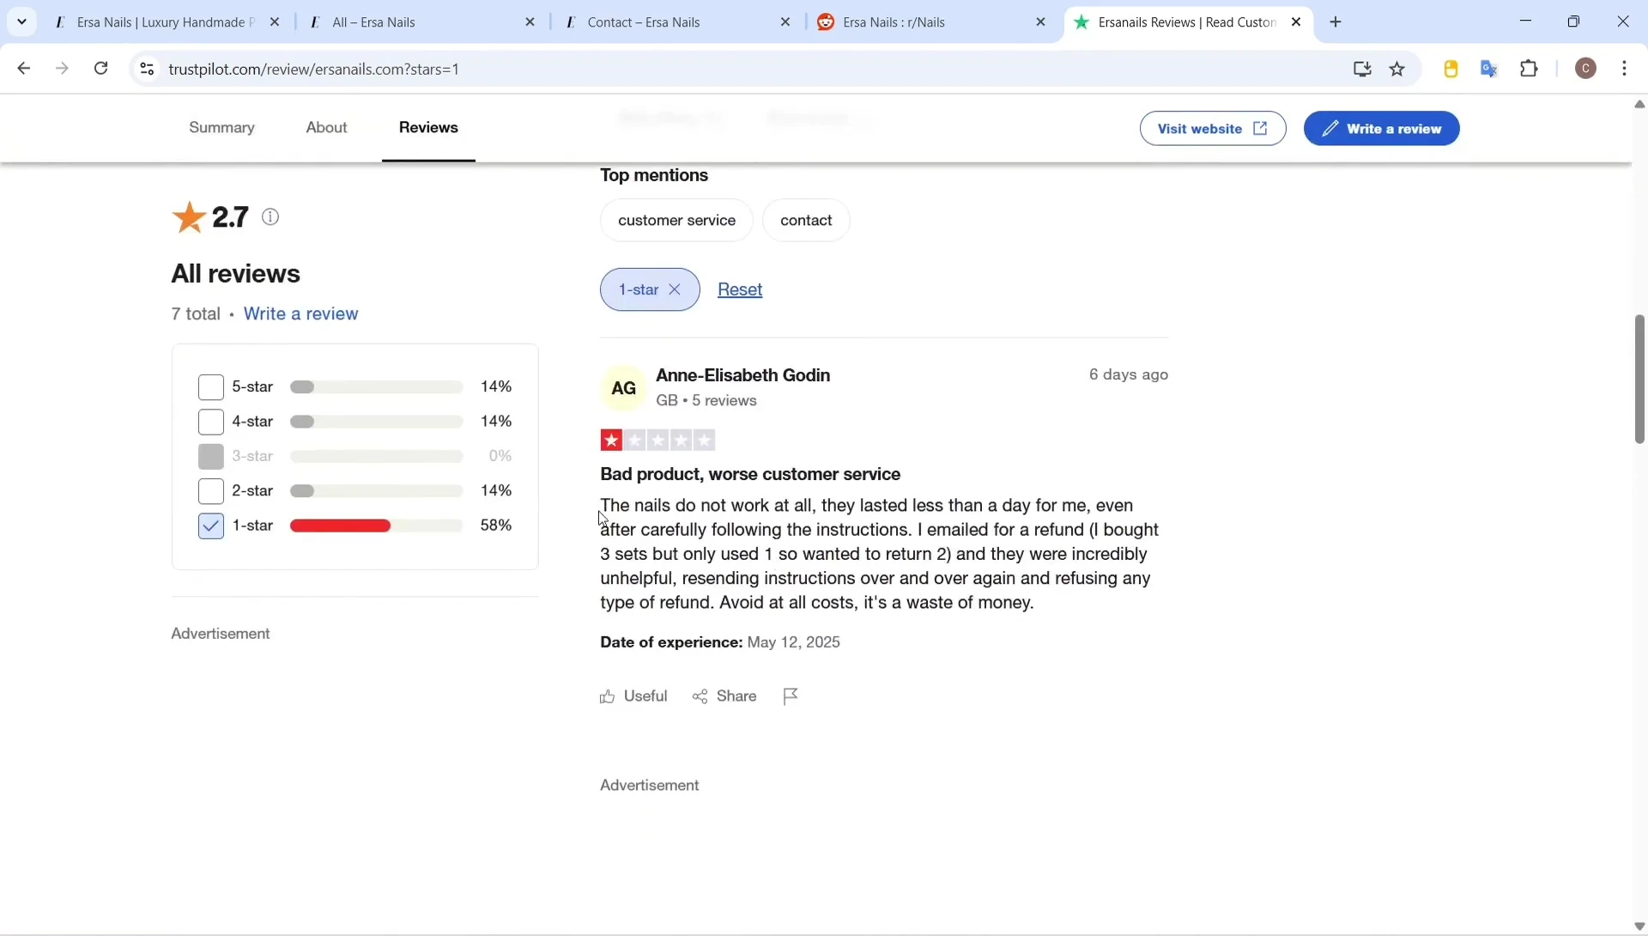Open the review titled Bad product, worse customer service

click(x=750, y=474)
